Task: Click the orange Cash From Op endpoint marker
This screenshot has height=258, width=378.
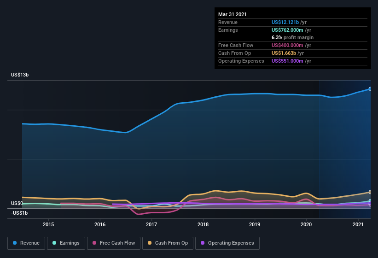Action: pyautogui.click(x=370, y=192)
